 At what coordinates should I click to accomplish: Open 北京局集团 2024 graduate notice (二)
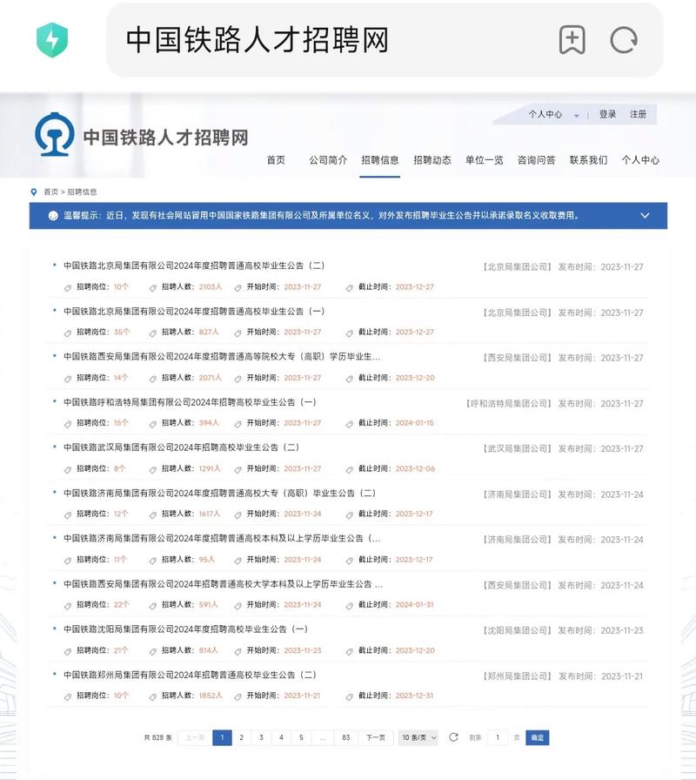pos(194,266)
